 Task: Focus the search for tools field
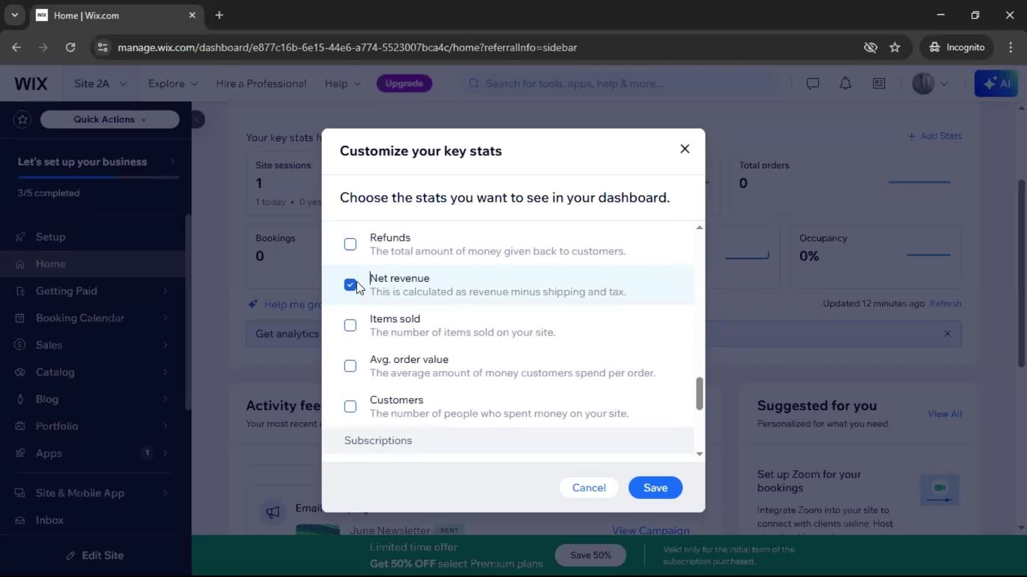620,84
